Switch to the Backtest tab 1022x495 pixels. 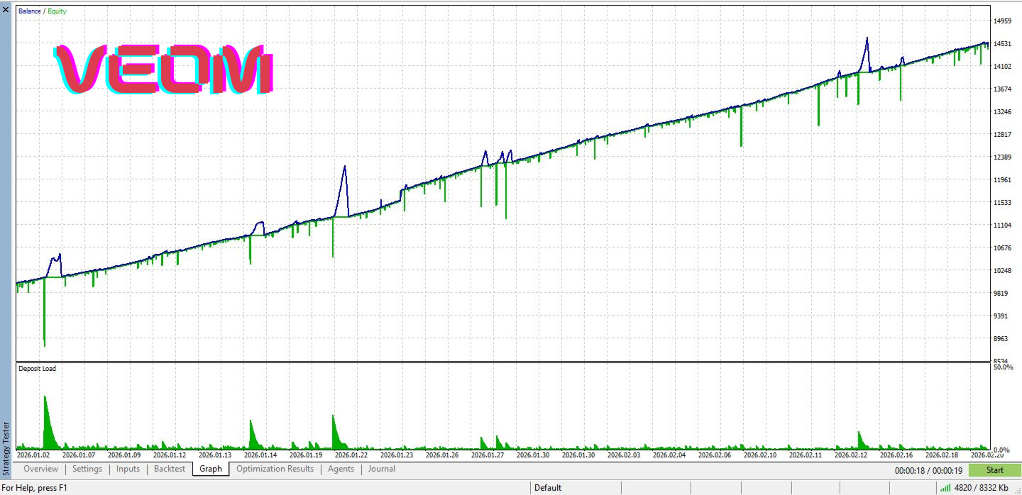point(170,469)
